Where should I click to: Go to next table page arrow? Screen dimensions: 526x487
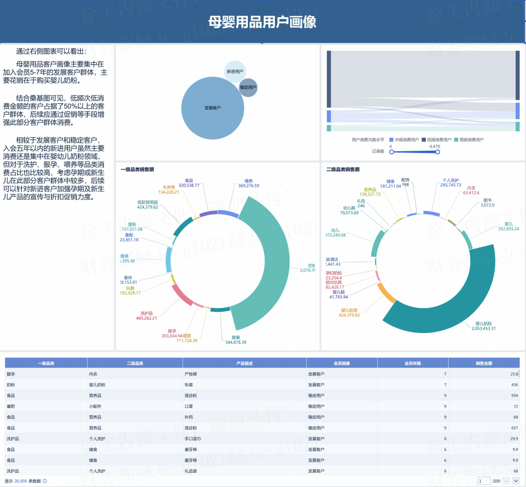516,481
